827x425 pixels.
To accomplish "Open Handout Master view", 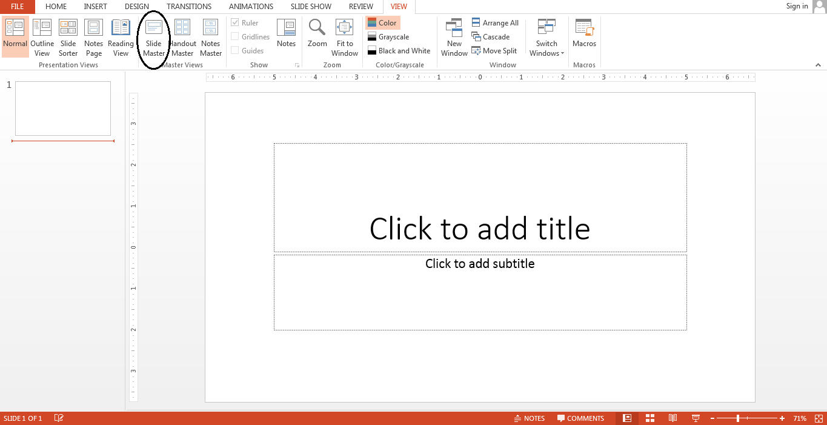I will coord(182,36).
